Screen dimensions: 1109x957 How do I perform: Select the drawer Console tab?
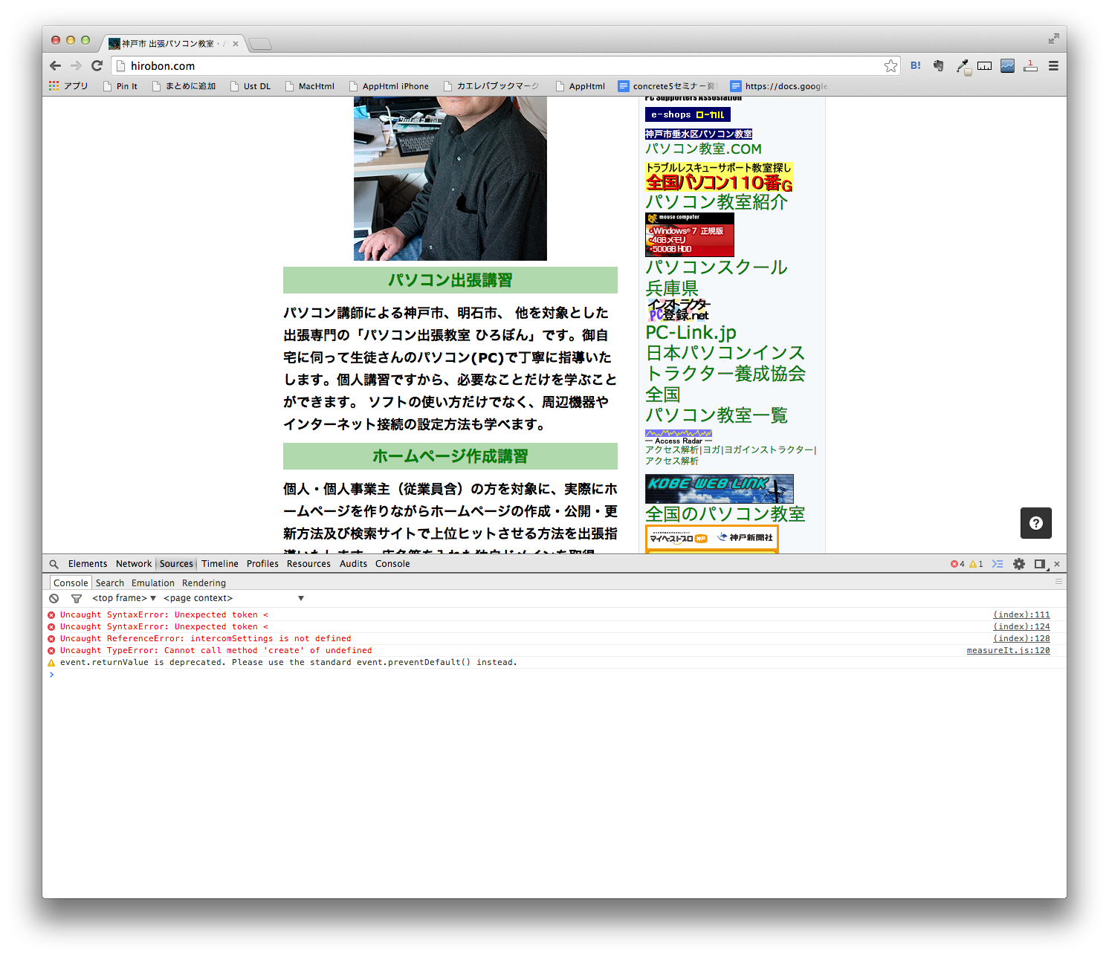(71, 583)
